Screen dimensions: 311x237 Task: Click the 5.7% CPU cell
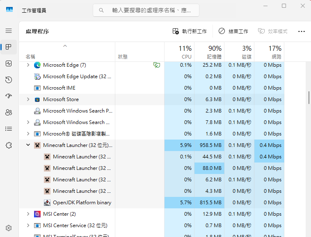coord(179,203)
